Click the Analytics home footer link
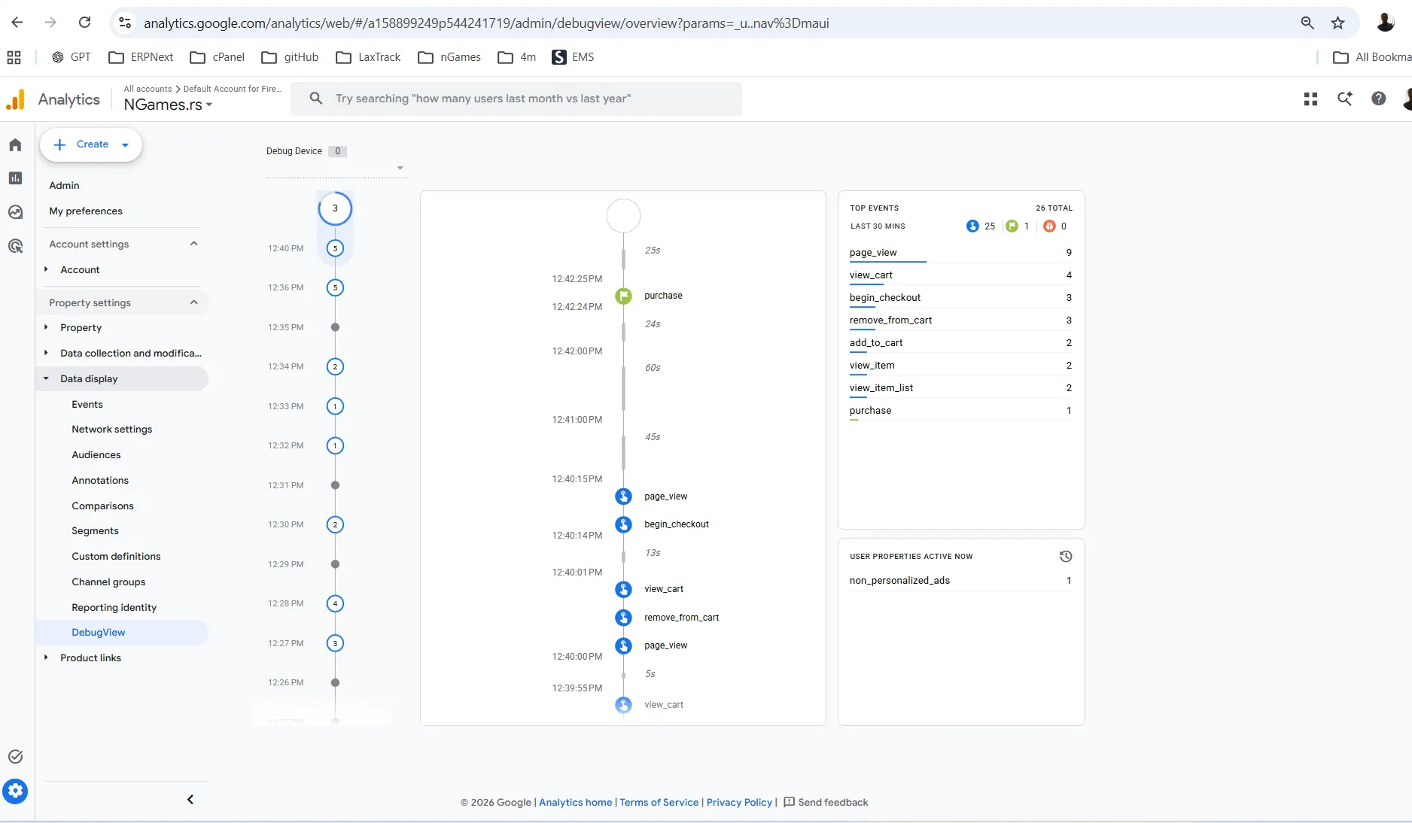The image size is (1412, 823). (x=575, y=802)
